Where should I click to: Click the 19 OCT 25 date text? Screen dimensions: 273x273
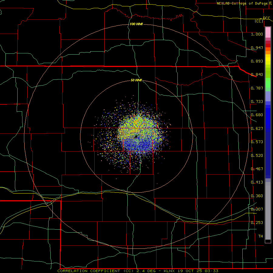190,271
